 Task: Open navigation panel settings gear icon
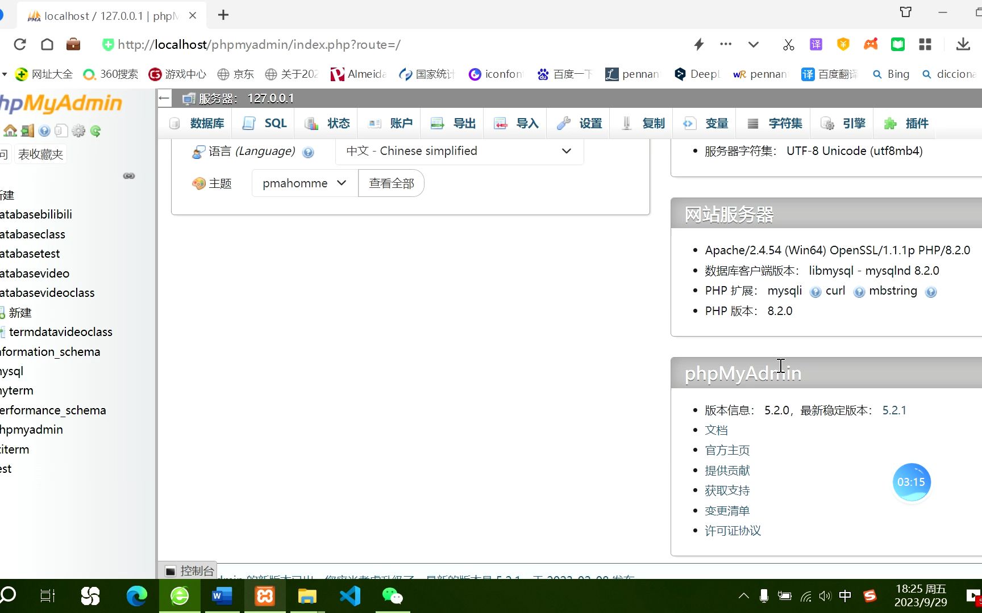click(x=78, y=131)
